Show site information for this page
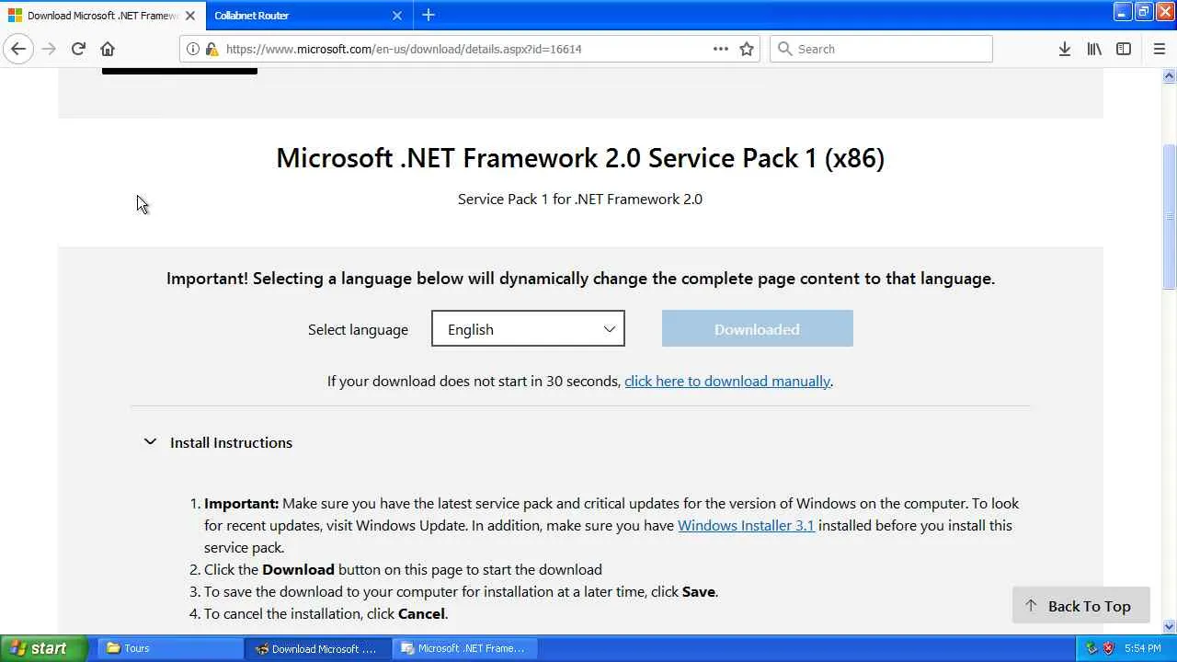This screenshot has width=1177, height=662. coord(193,49)
